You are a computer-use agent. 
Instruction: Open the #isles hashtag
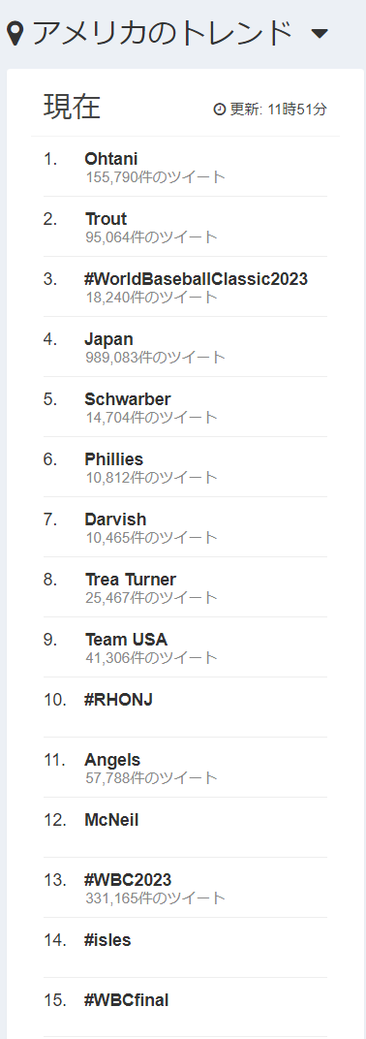[107, 939]
